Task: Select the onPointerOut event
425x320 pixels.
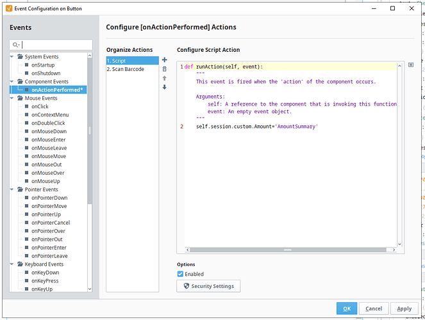Action: pyautogui.click(x=47, y=239)
